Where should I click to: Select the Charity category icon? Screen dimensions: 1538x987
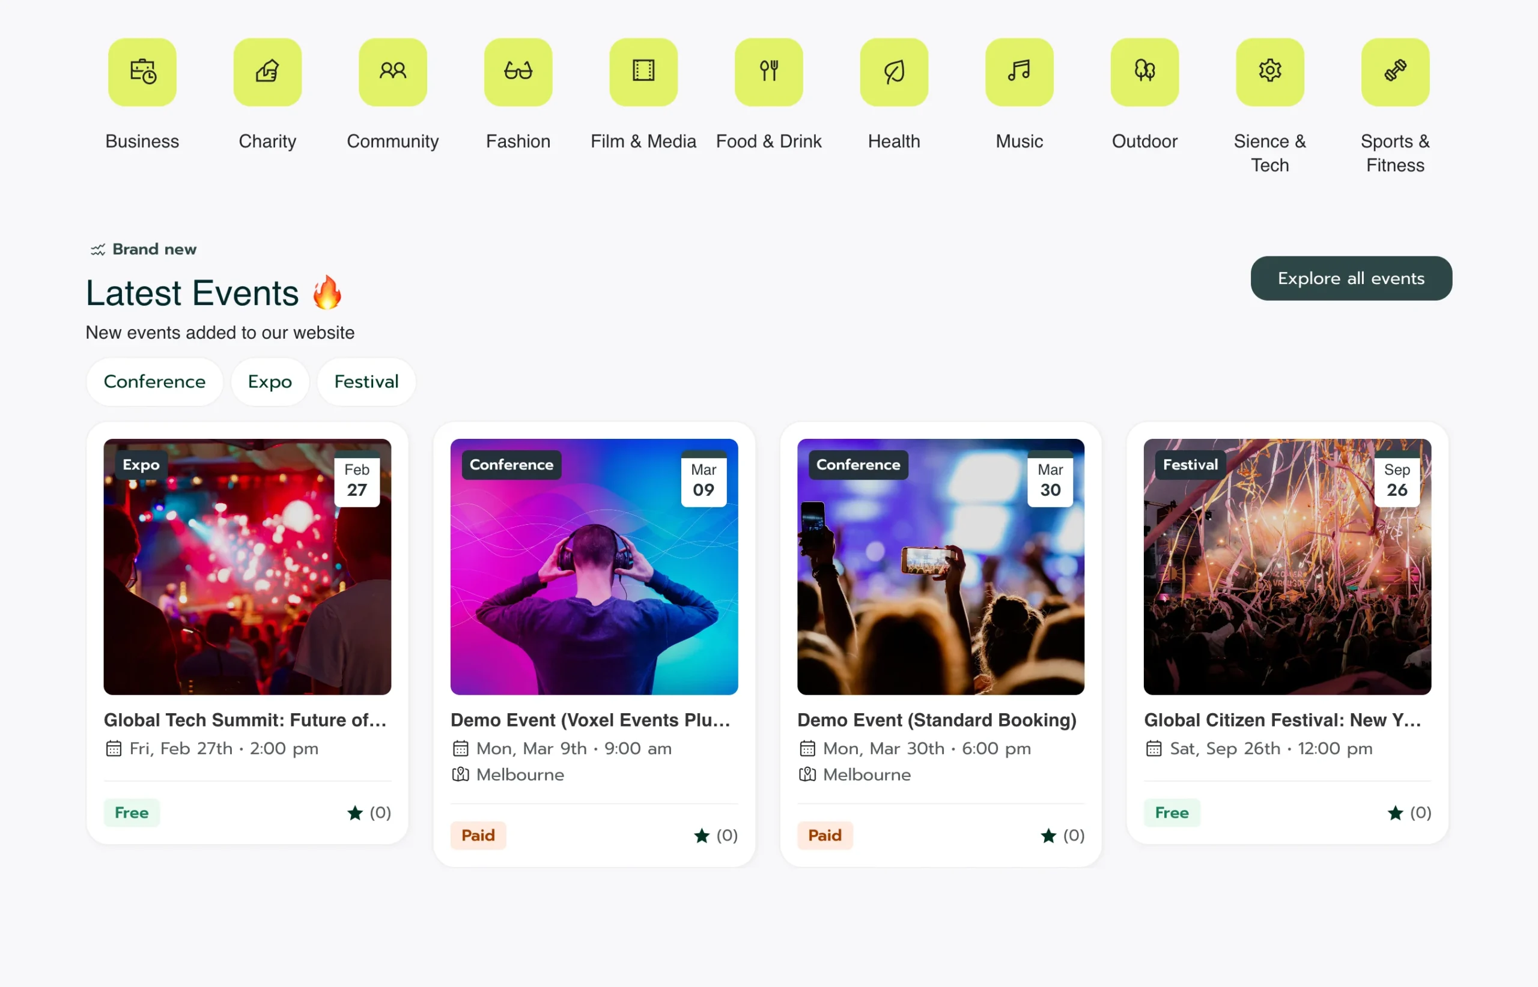(267, 72)
